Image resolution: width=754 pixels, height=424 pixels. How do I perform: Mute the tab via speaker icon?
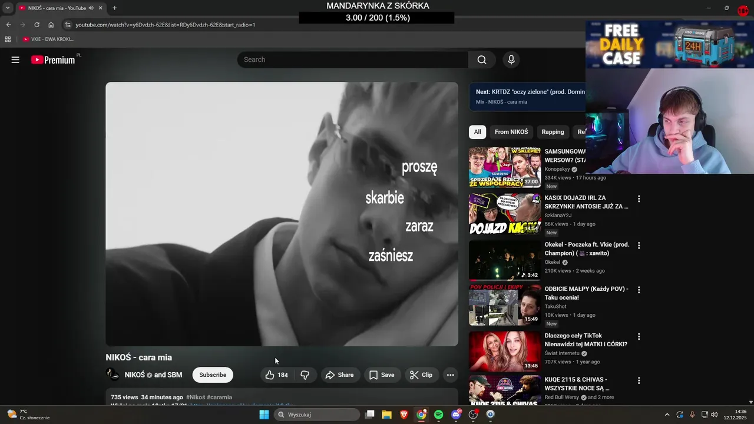point(91,8)
